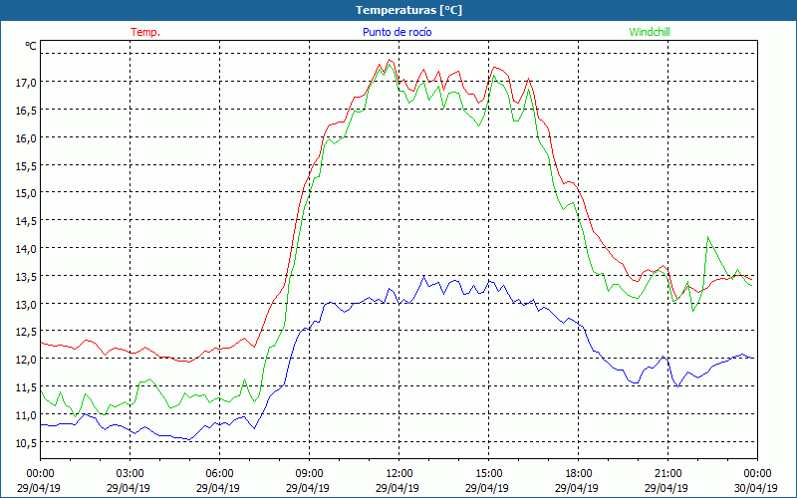Click the 'Temperaturas [°C]' chart title
Viewport: 797px width, 498px height.
coord(408,10)
